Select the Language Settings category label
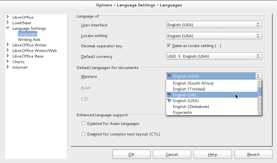This screenshot has height=163, width=277. [29, 29]
